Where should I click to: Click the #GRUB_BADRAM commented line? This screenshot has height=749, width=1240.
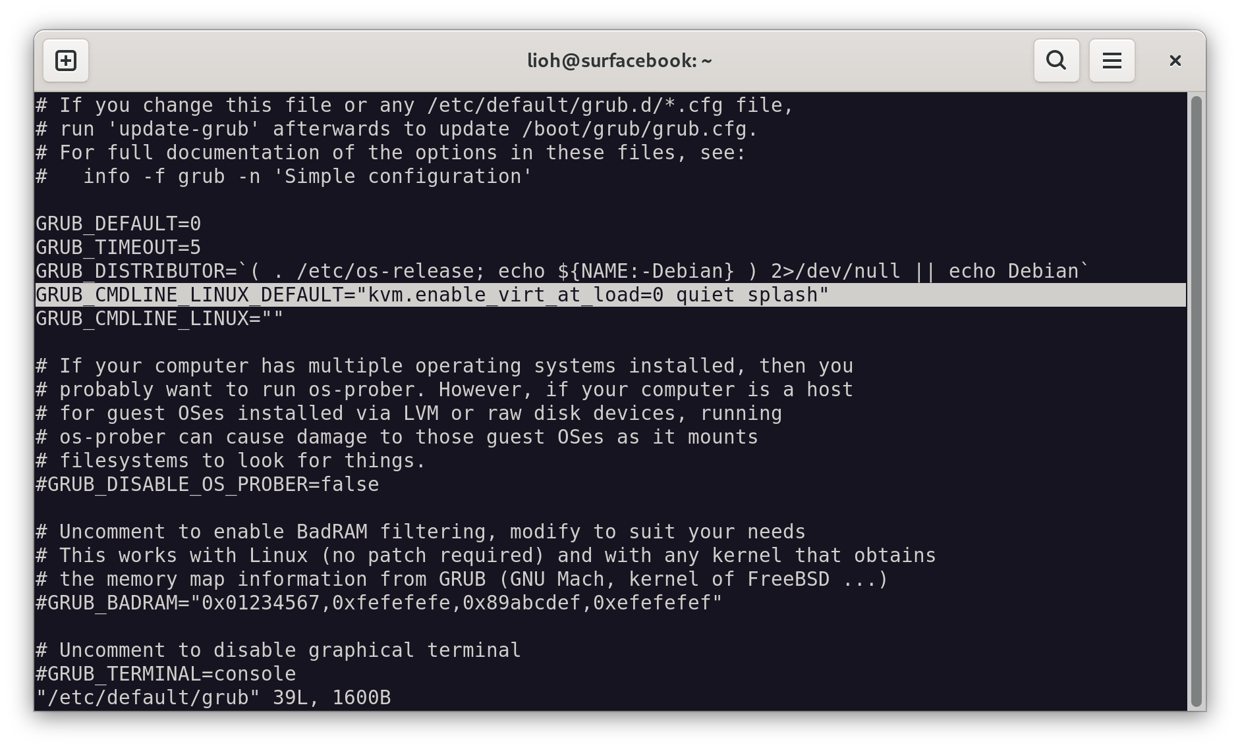[379, 604]
